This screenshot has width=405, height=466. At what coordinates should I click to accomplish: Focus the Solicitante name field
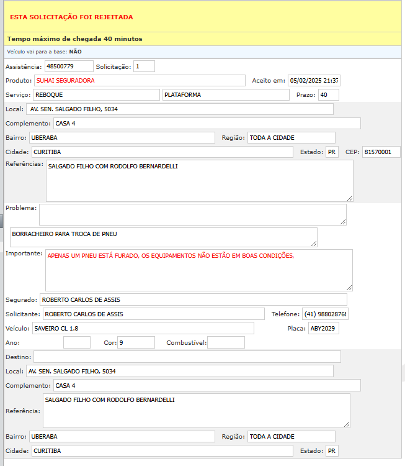pyautogui.click(x=153, y=314)
